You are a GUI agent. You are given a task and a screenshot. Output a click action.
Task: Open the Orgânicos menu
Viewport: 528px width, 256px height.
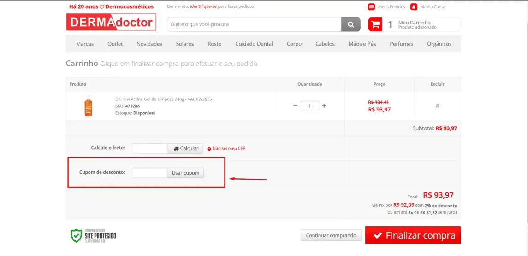[439, 44]
